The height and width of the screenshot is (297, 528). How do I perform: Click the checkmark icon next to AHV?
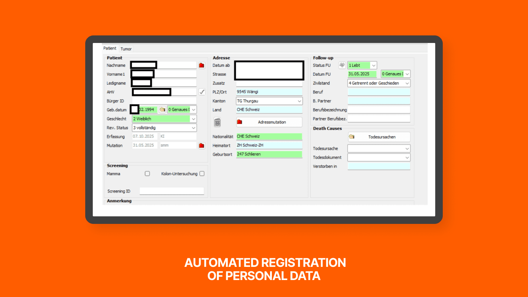pyautogui.click(x=202, y=92)
